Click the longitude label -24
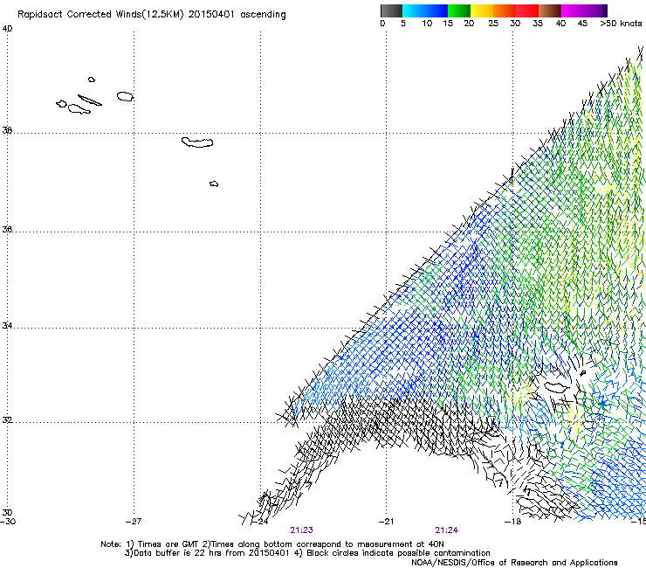Viewport: 646px width, 568px height. point(260,522)
